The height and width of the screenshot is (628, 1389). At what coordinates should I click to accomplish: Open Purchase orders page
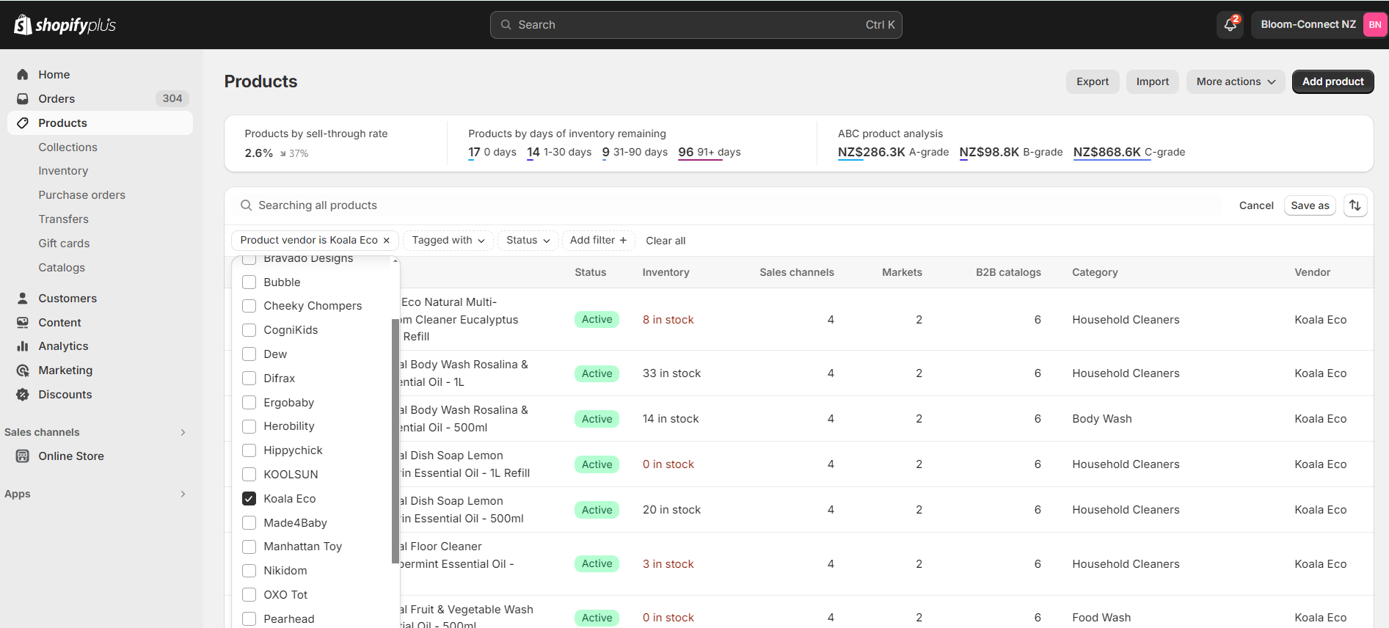pos(81,195)
